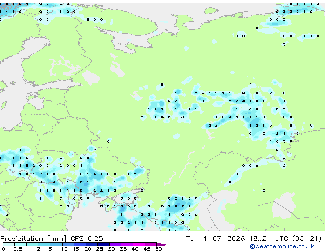Select the 2–5 mm legend color box
Screen dimensions: 325x251
(x=44, y=244)
